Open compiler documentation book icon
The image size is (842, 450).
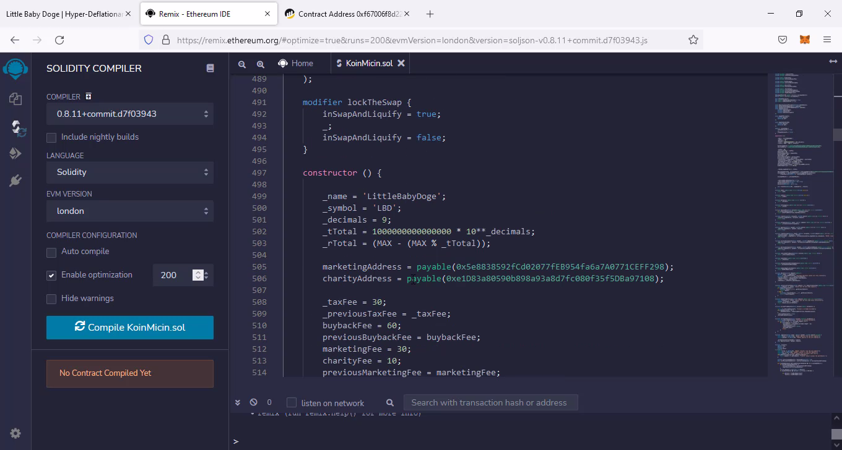[x=210, y=69]
